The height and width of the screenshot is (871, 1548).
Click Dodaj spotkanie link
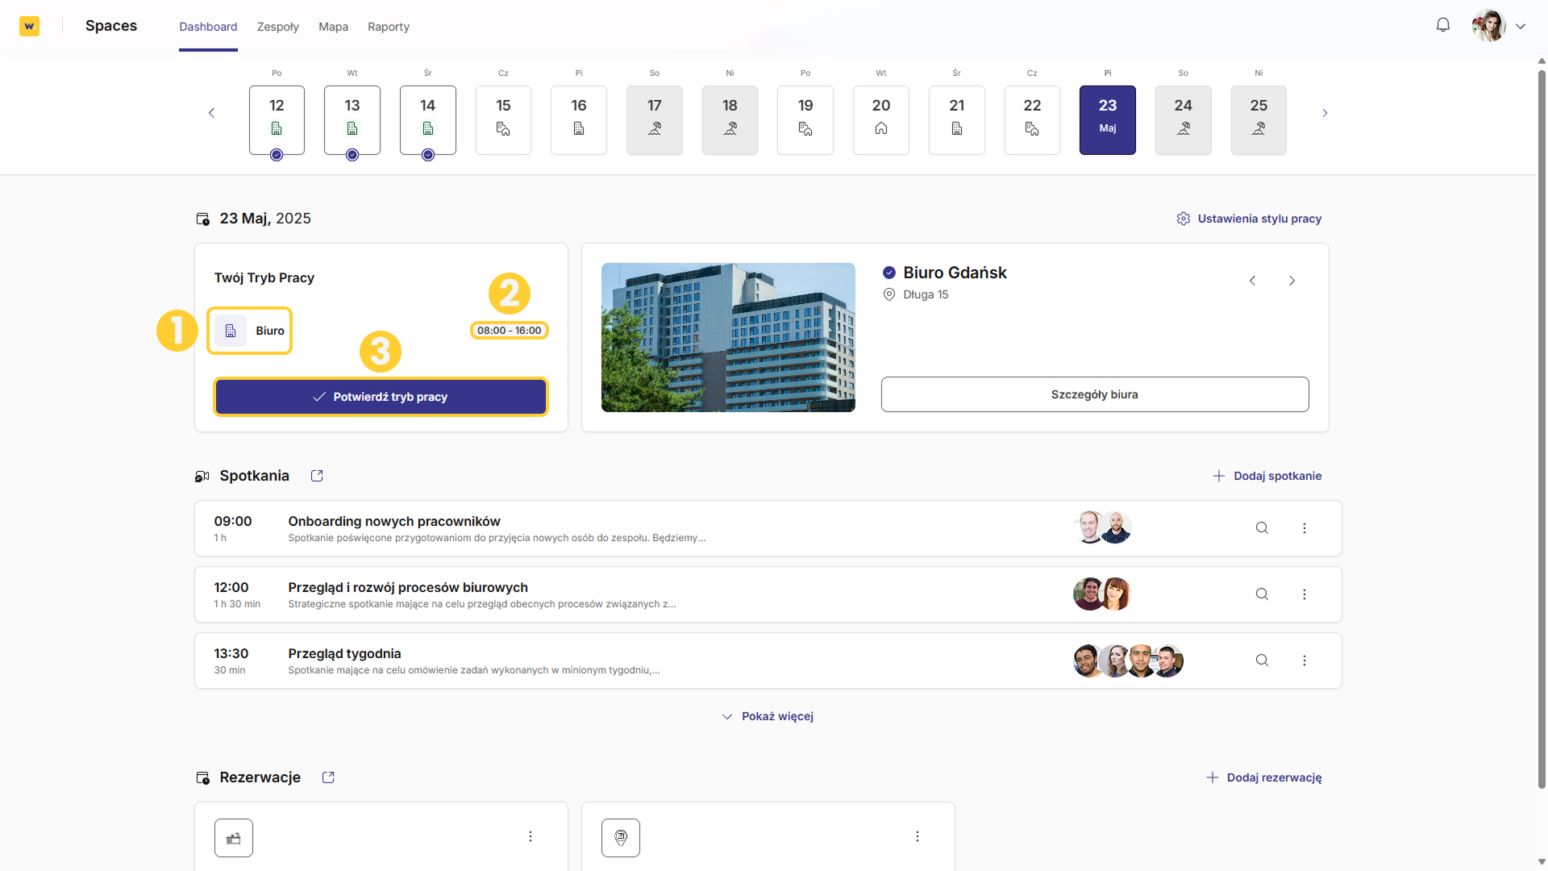[1267, 476]
